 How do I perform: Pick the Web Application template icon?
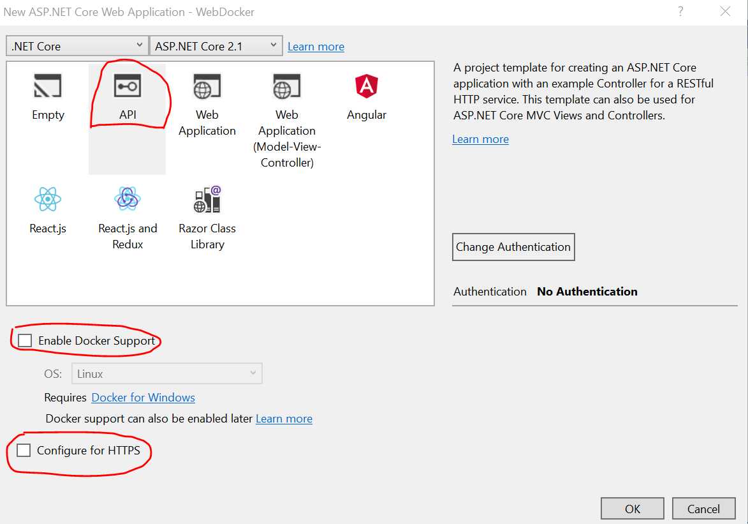[207, 86]
